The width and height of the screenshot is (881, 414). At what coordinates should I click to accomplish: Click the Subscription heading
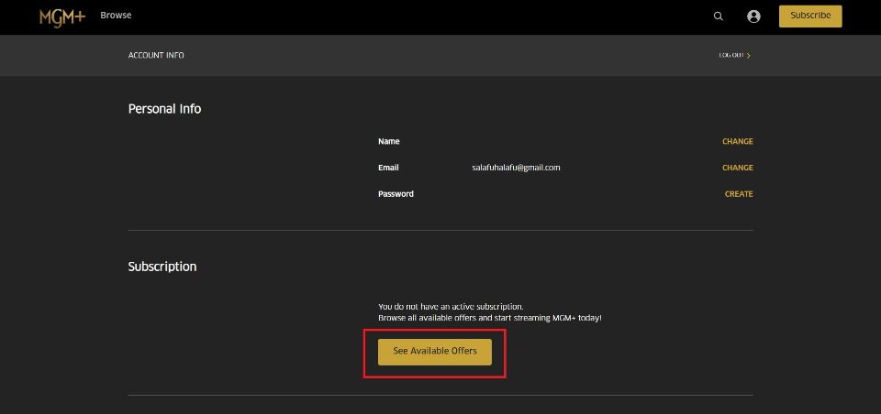[x=162, y=267]
